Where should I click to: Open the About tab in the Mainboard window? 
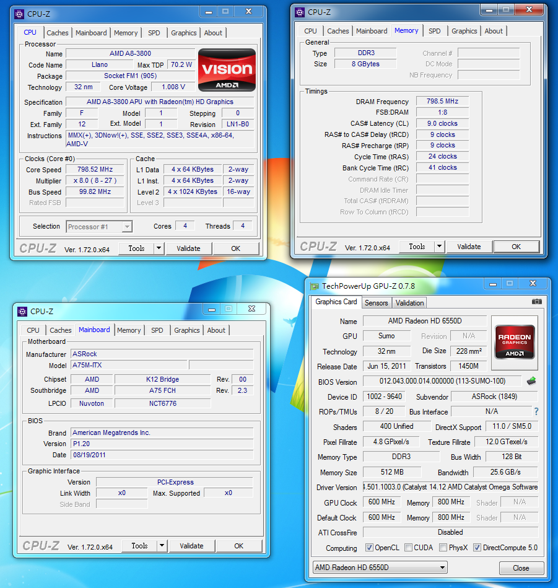[216, 330]
